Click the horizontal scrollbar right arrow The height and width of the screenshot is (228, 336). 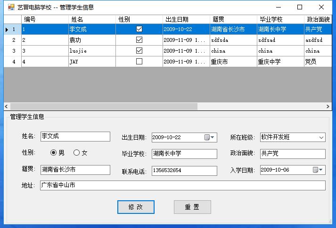coord(328,106)
